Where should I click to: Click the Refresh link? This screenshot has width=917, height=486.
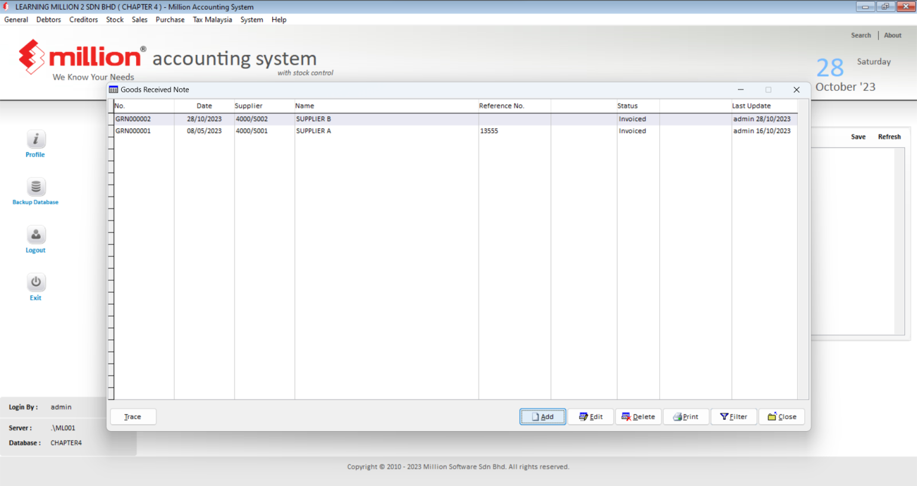(x=889, y=137)
